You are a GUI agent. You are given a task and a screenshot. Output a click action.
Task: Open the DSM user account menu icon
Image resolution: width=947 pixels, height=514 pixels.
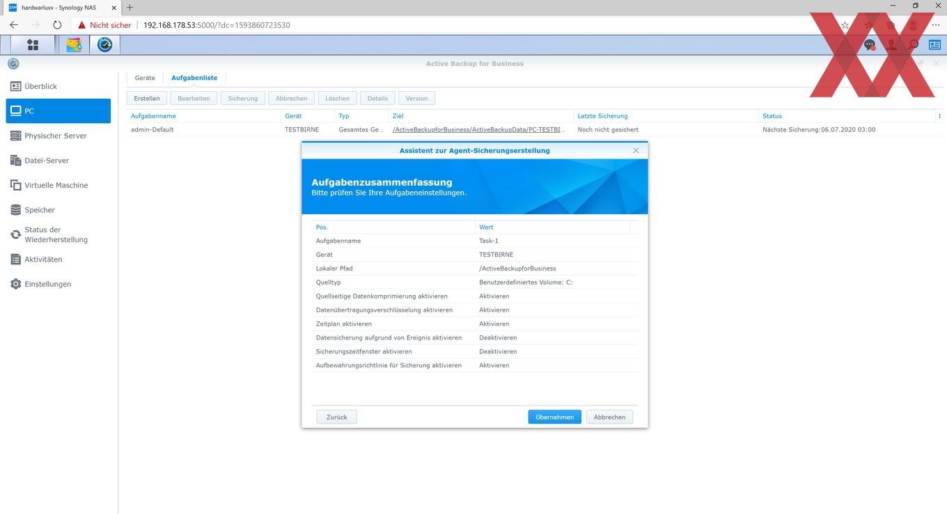tap(891, 45)
